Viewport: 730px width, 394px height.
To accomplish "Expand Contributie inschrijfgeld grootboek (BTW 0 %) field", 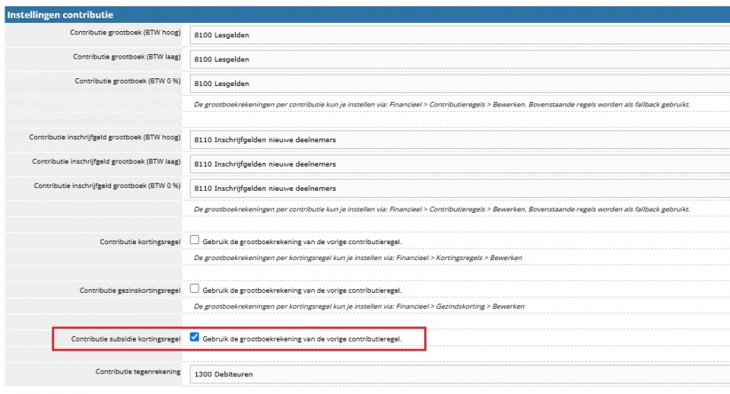I will (456, 188).
